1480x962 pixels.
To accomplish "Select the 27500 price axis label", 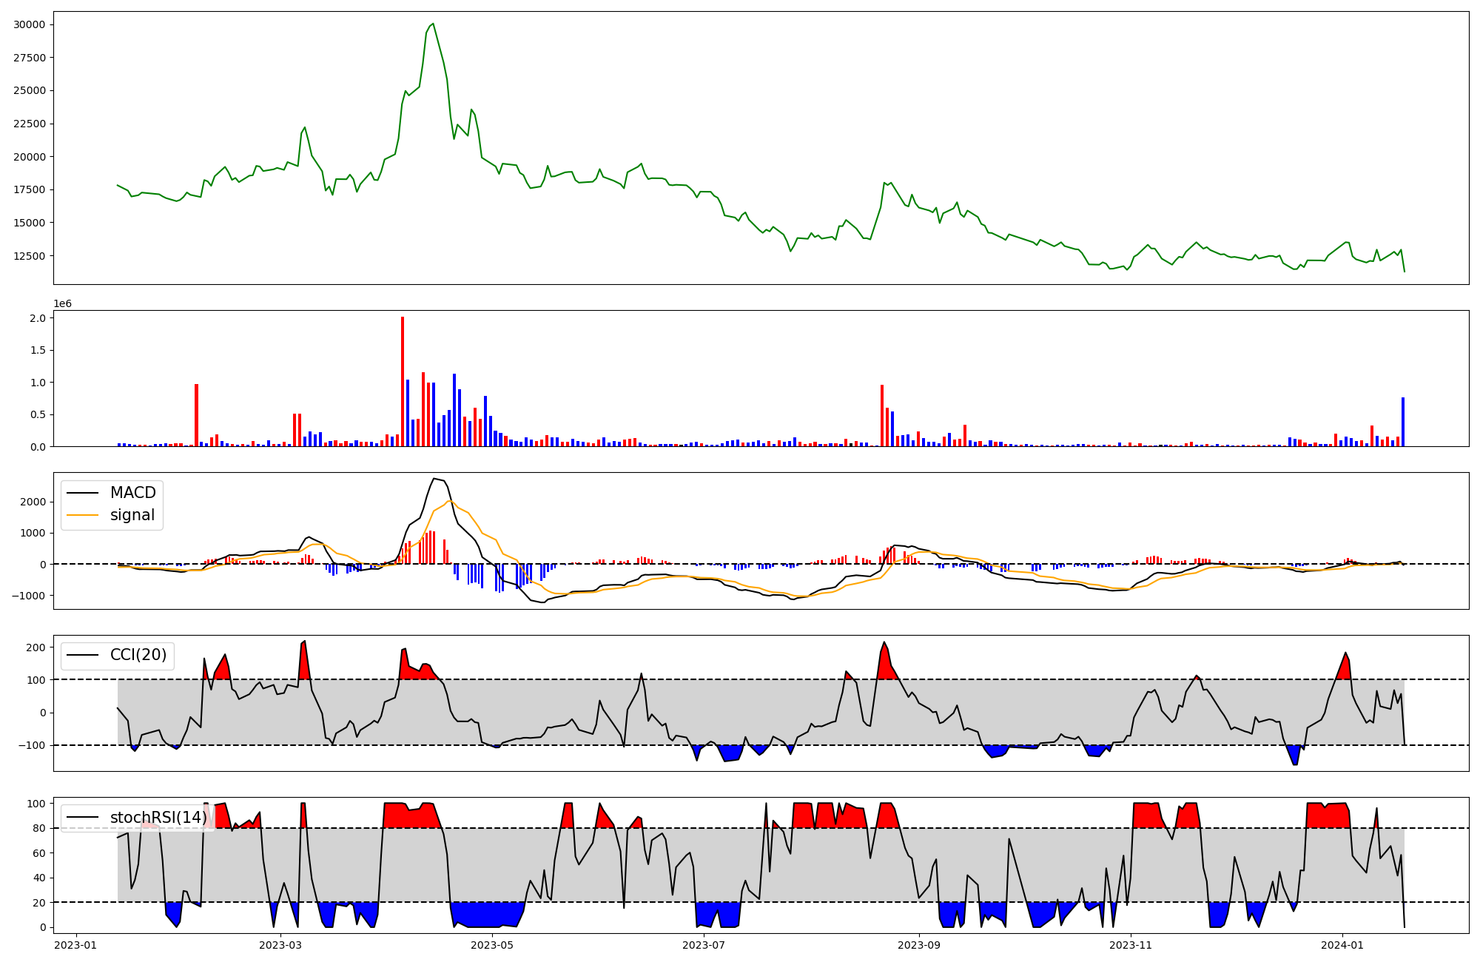I will coord(29,58).
